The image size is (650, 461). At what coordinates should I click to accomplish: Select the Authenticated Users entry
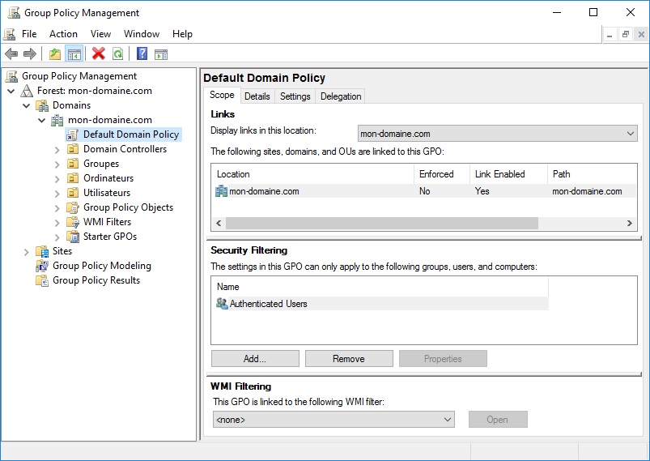click(380, 303)
